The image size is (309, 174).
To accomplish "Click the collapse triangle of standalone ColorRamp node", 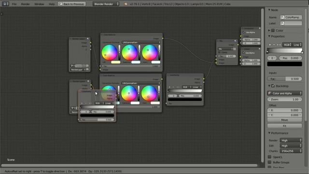I will 168,75.
